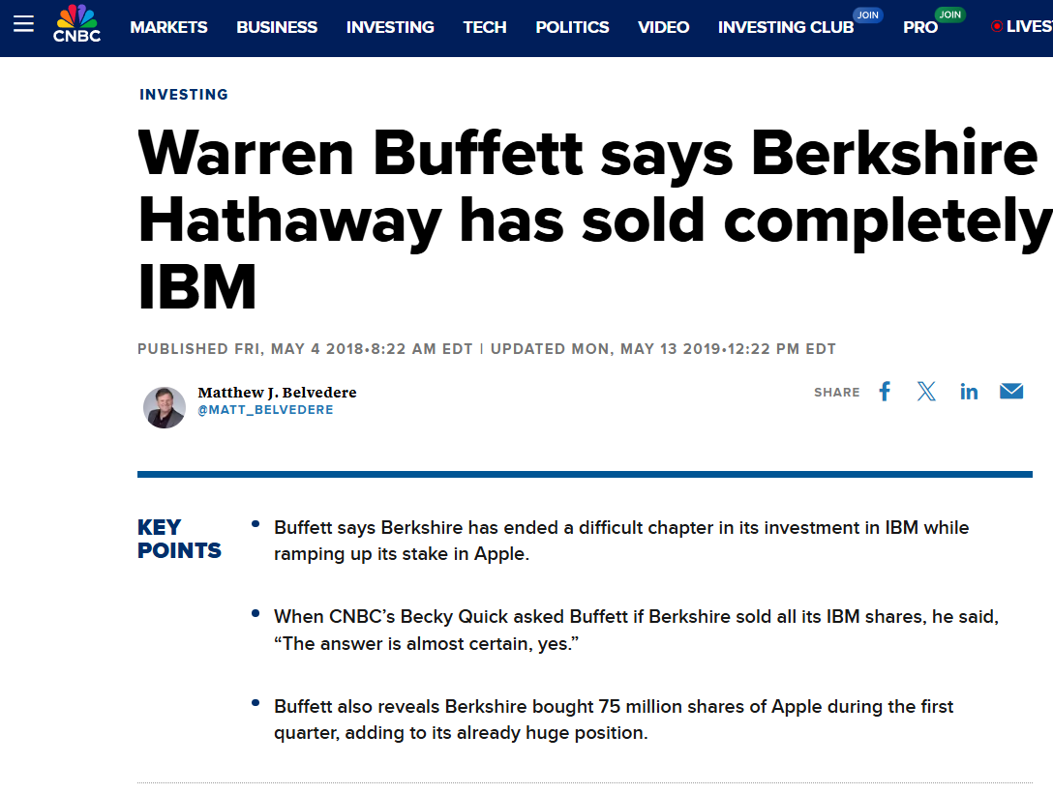Share article on LinkedIn
The height and width of the screenshot is (794, 1053).
(x=969, y=392)
